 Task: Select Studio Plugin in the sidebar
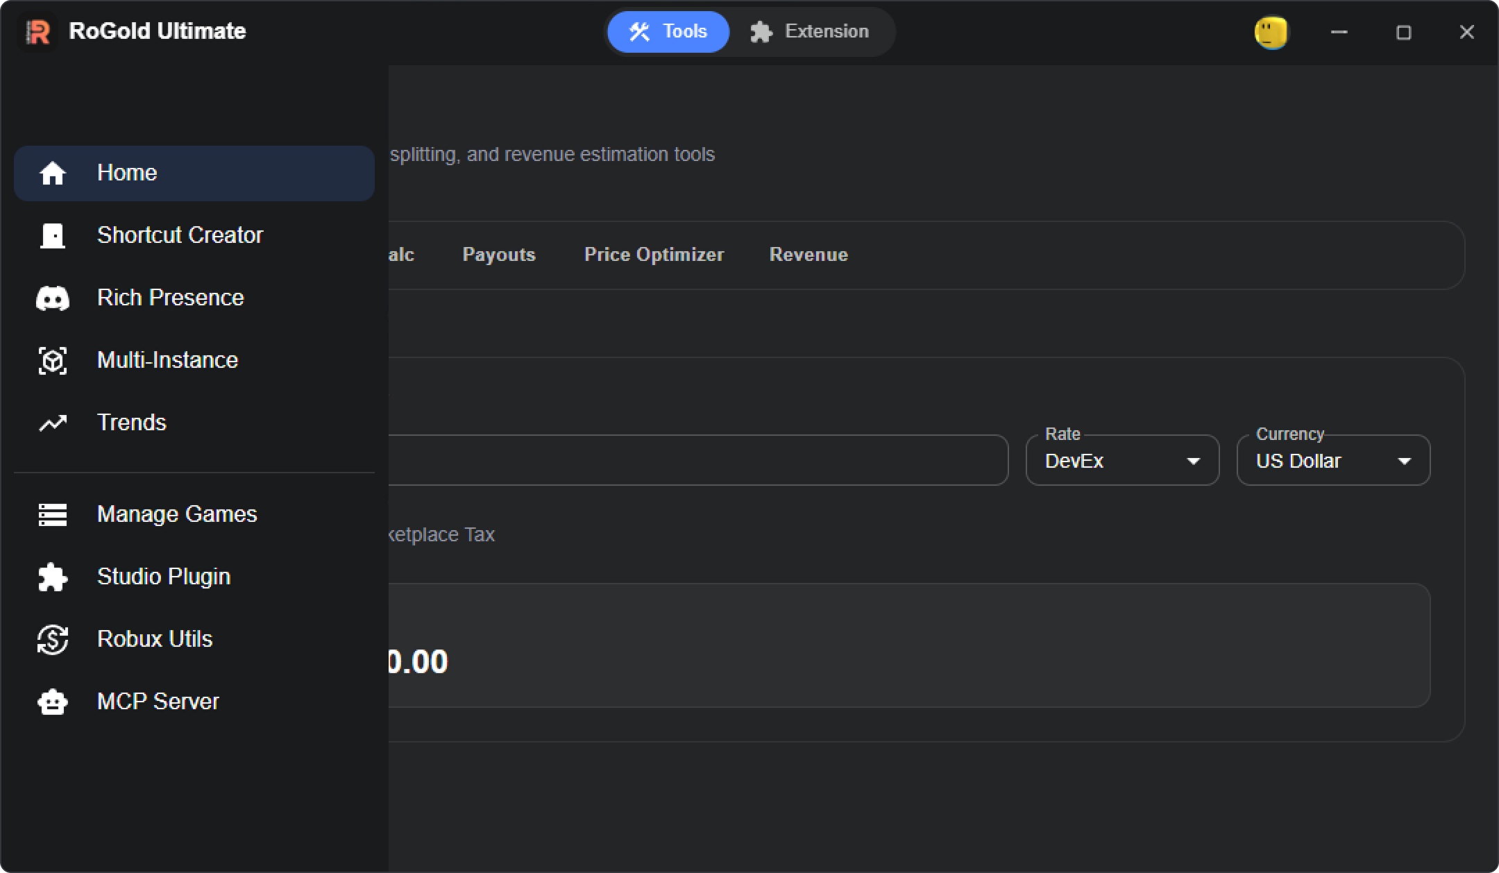(x=194, y=577)
